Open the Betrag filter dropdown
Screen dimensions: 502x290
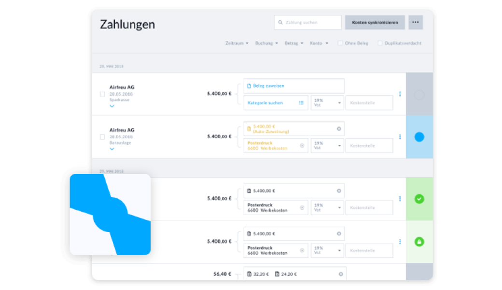coord(294,43)
